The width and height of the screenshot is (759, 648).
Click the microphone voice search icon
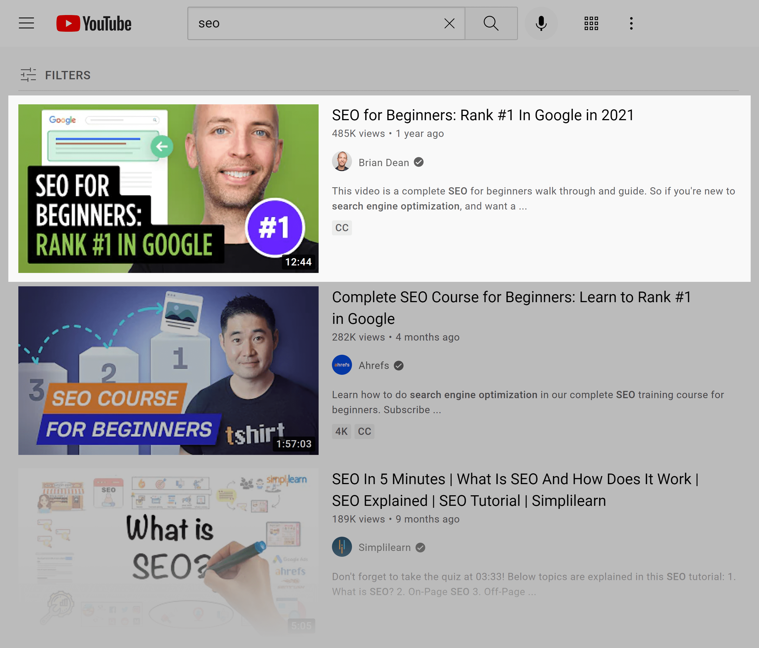[x=541, y=24]
